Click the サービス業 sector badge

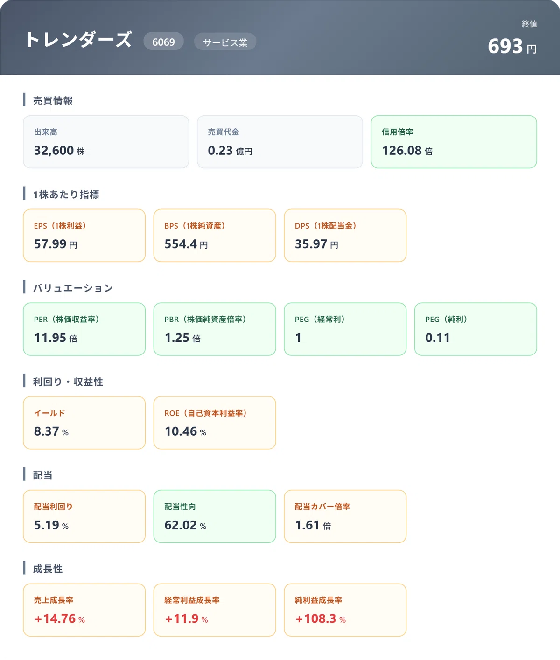[225, 42]
